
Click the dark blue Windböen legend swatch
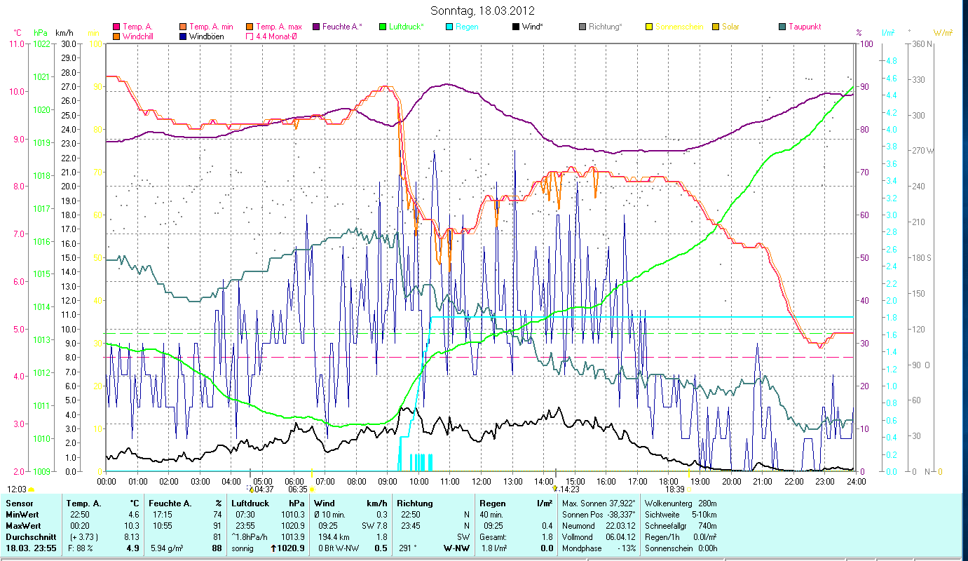click(184, 36)
